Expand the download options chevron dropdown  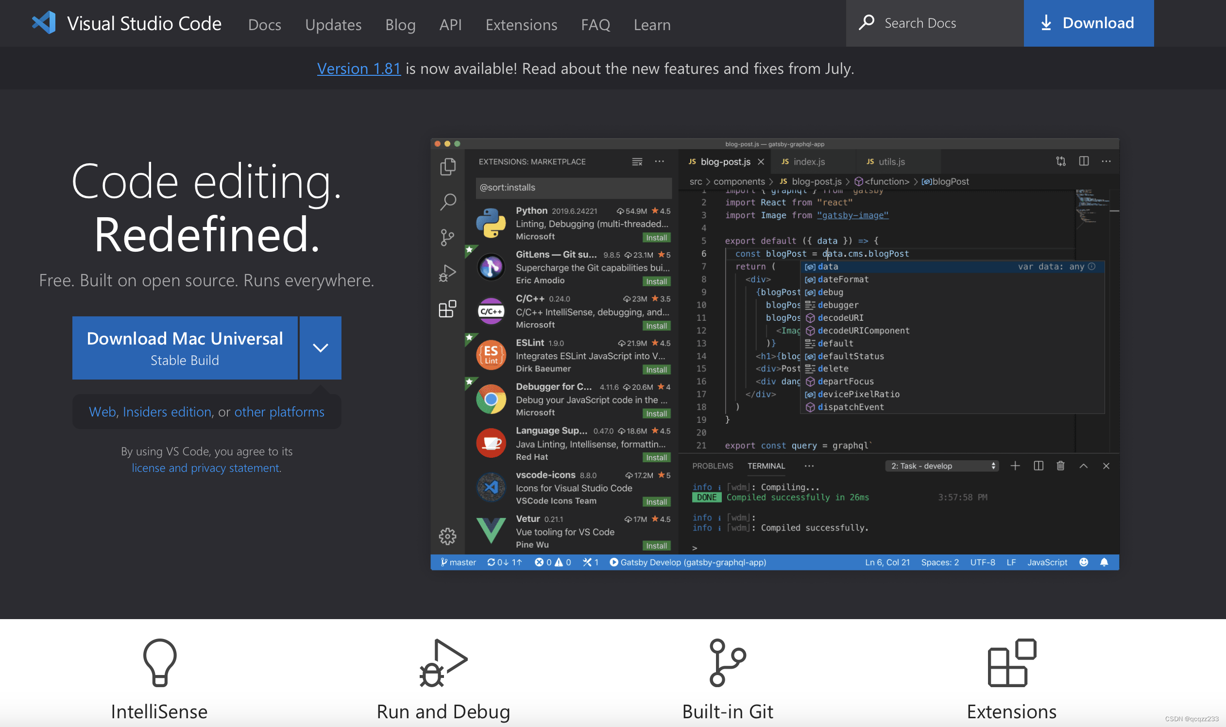click(x=320, y=348)
